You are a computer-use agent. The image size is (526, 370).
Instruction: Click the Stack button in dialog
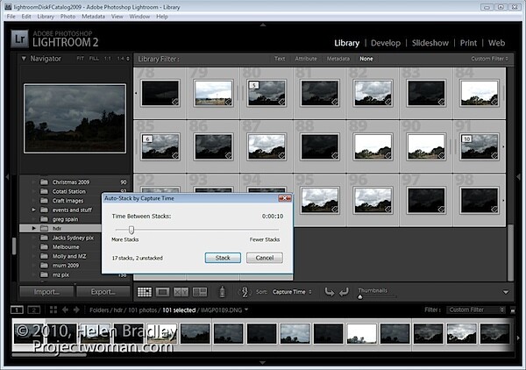(x=223, y=258)
